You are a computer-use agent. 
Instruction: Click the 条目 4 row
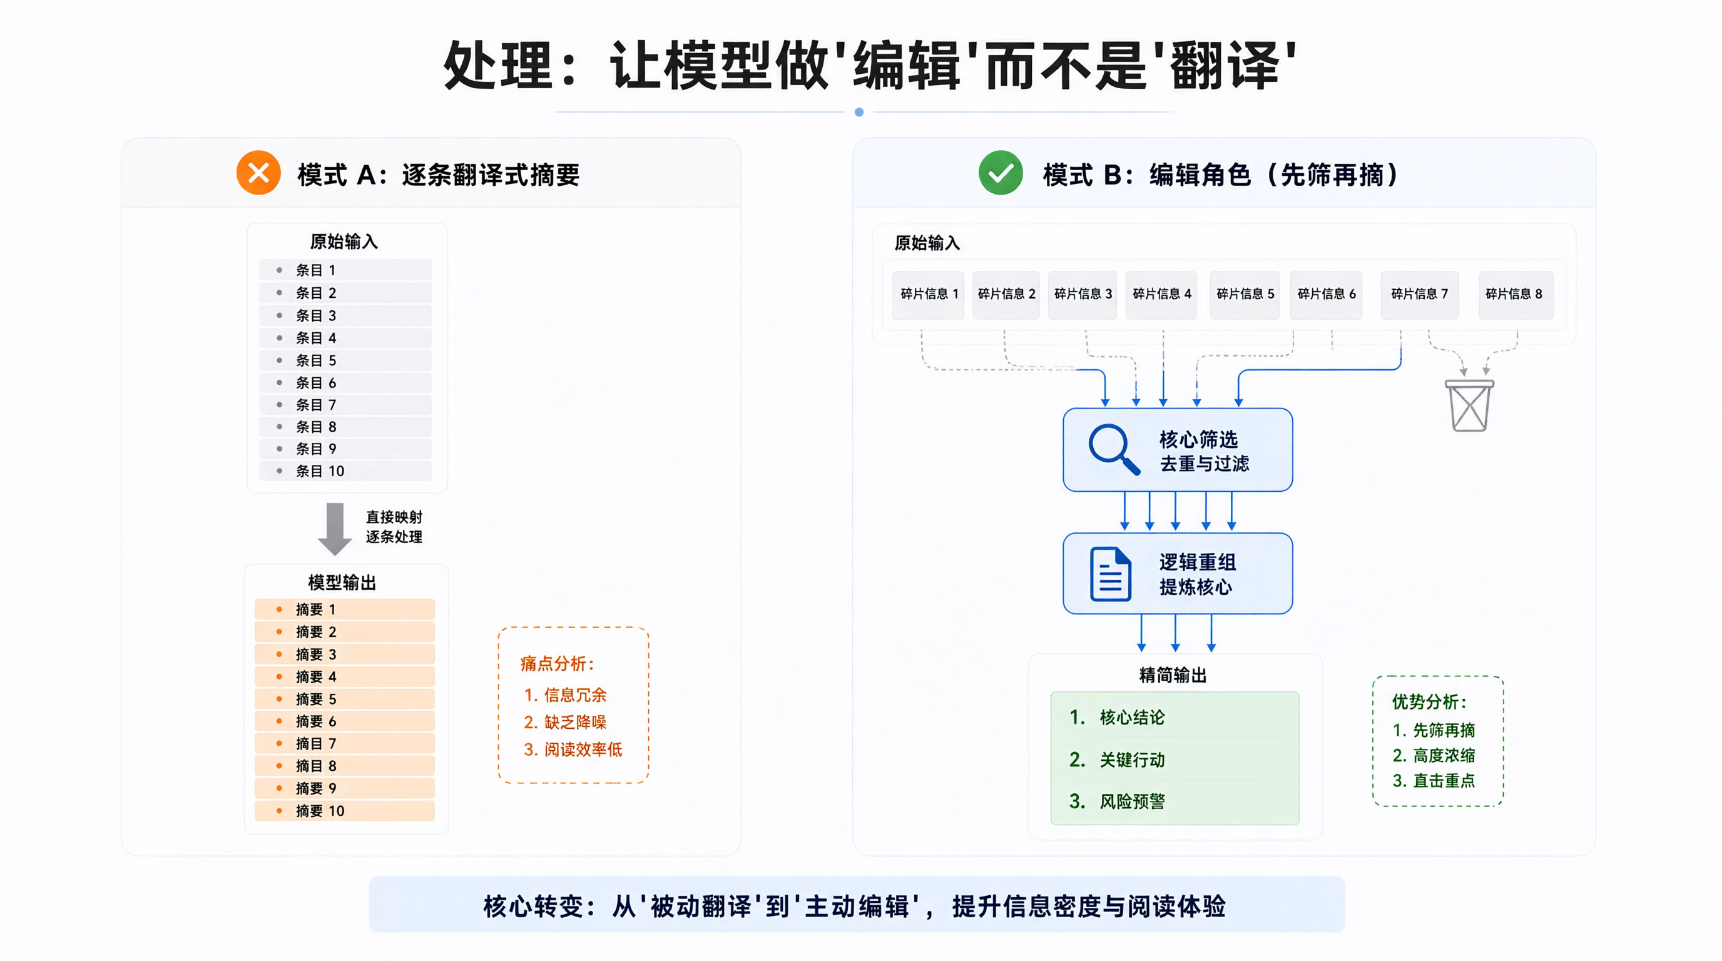tap(345, 337)
